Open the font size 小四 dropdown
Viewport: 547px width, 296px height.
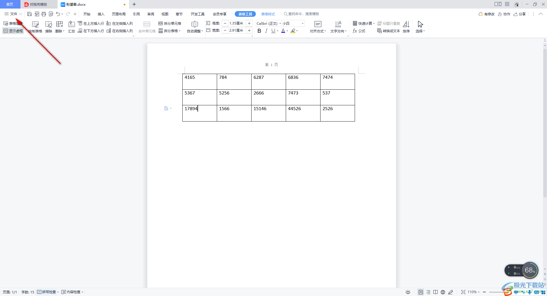pyautogui.click(x=303, y=23)
